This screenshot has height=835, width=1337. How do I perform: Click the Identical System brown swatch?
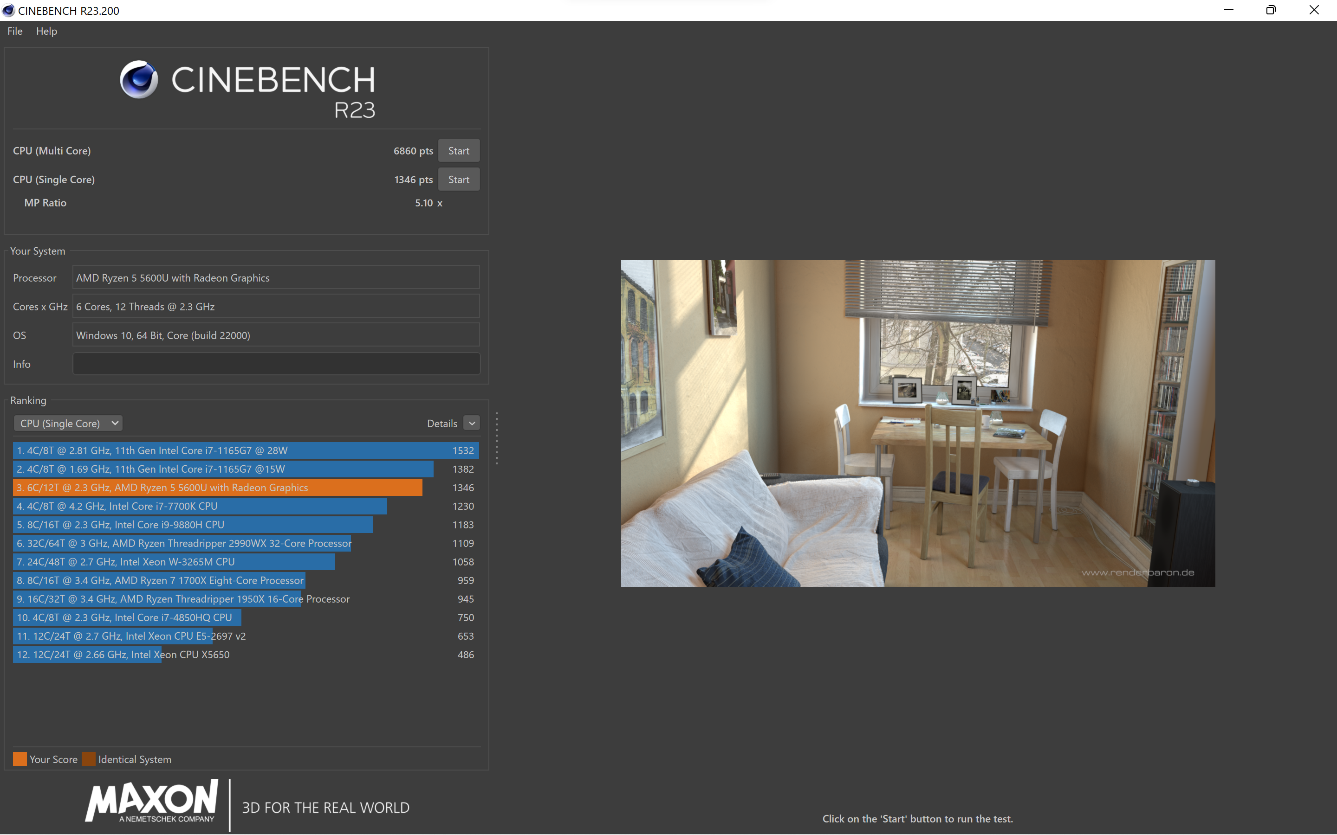click(x=88, y=759)
